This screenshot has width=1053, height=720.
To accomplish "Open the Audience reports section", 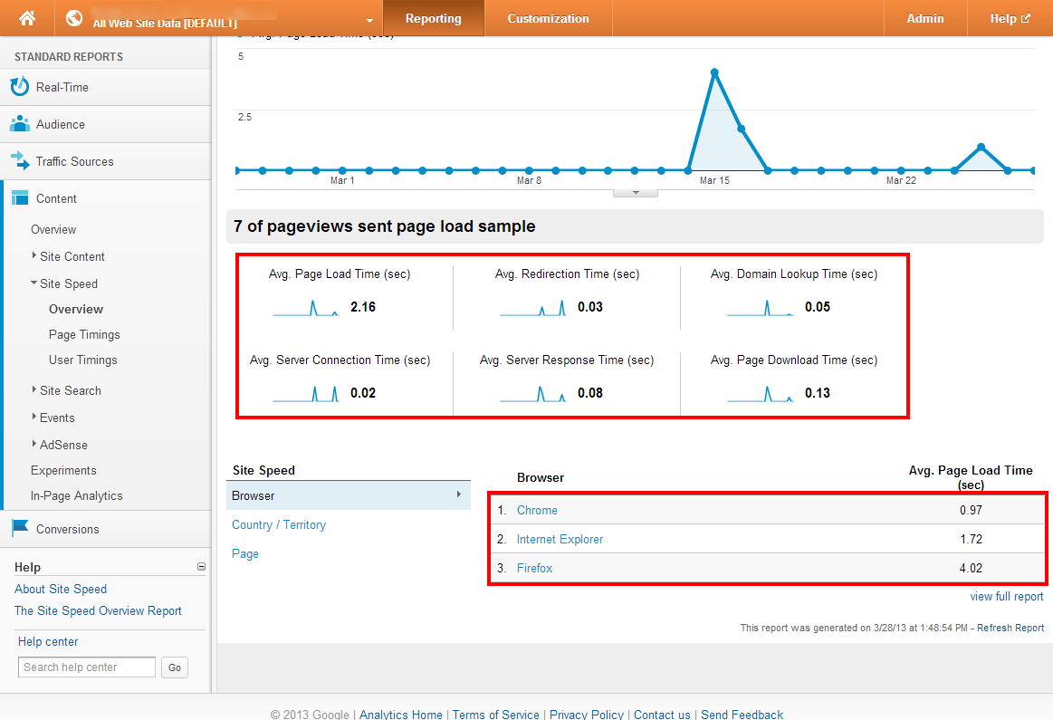I will [61, 124].
